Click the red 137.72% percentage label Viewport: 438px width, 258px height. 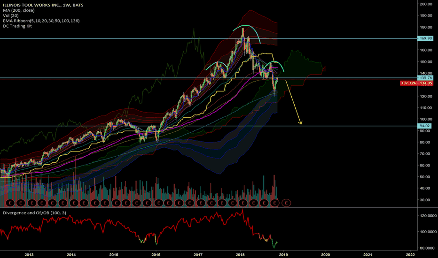click(409, 83)
